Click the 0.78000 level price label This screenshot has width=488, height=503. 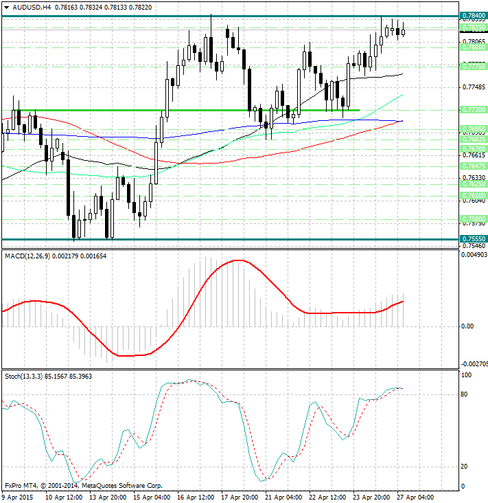474,47
